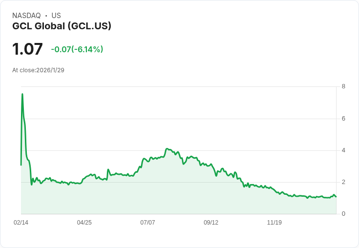Viewport: 359px width, 248px height.
Task: Click the 4 value on price axis
Action: [343, 150]
